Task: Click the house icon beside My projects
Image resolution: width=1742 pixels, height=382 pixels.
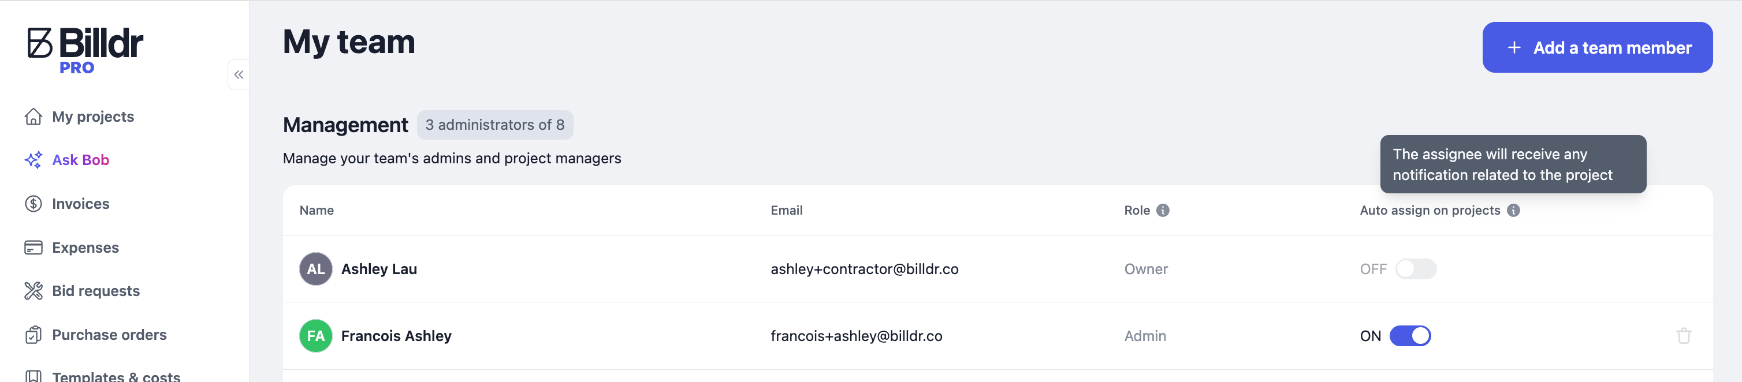Action: [33, 117]
